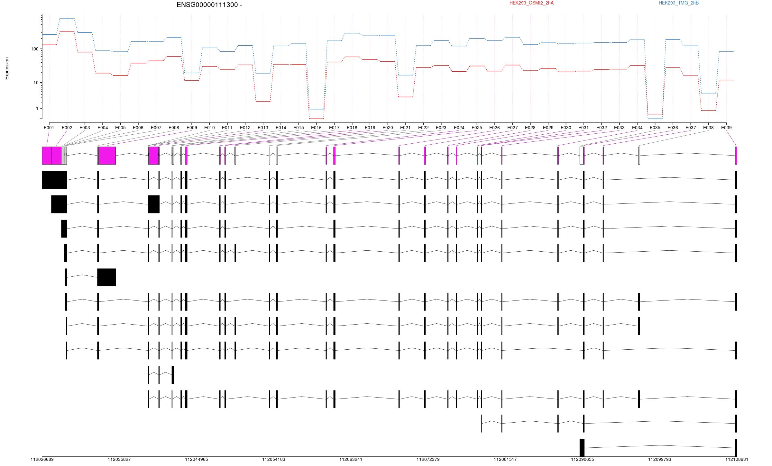Viewport: 772px width, 466px height.
Task: Click the y-axis tick value 1
Action: click(x=37, y=108)
